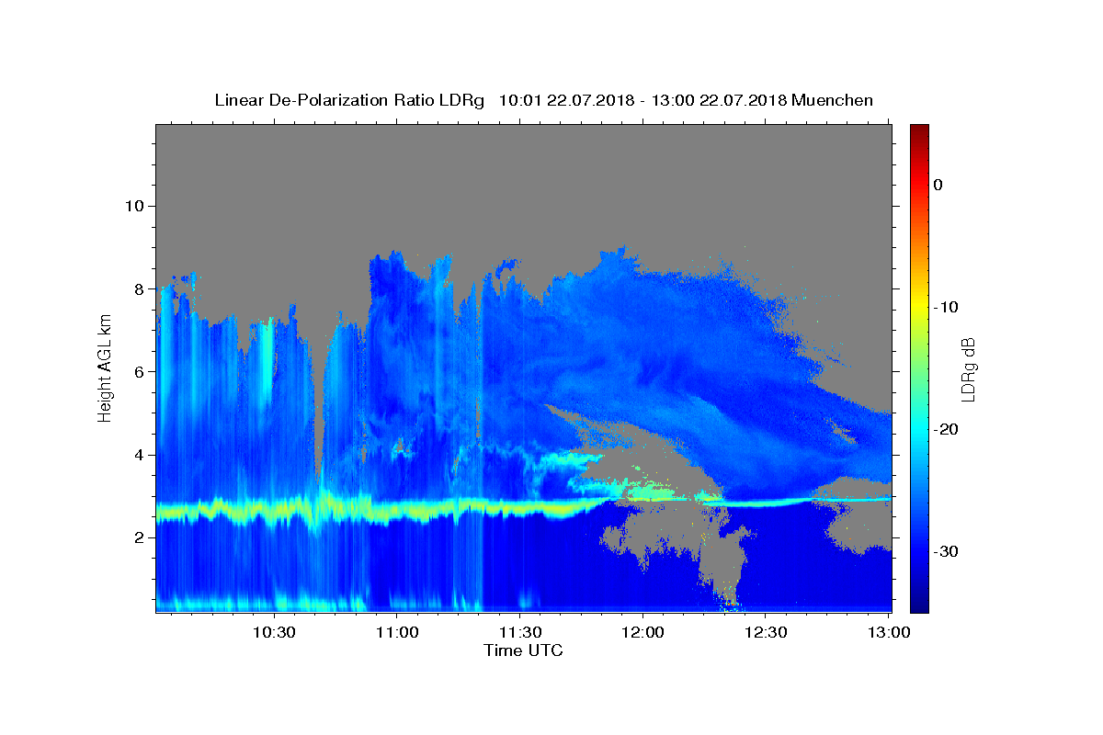Viewport: 1103px width, 735px height.
Task: Click the yellow band of the colorbar
Action: [x=919, y=307]
